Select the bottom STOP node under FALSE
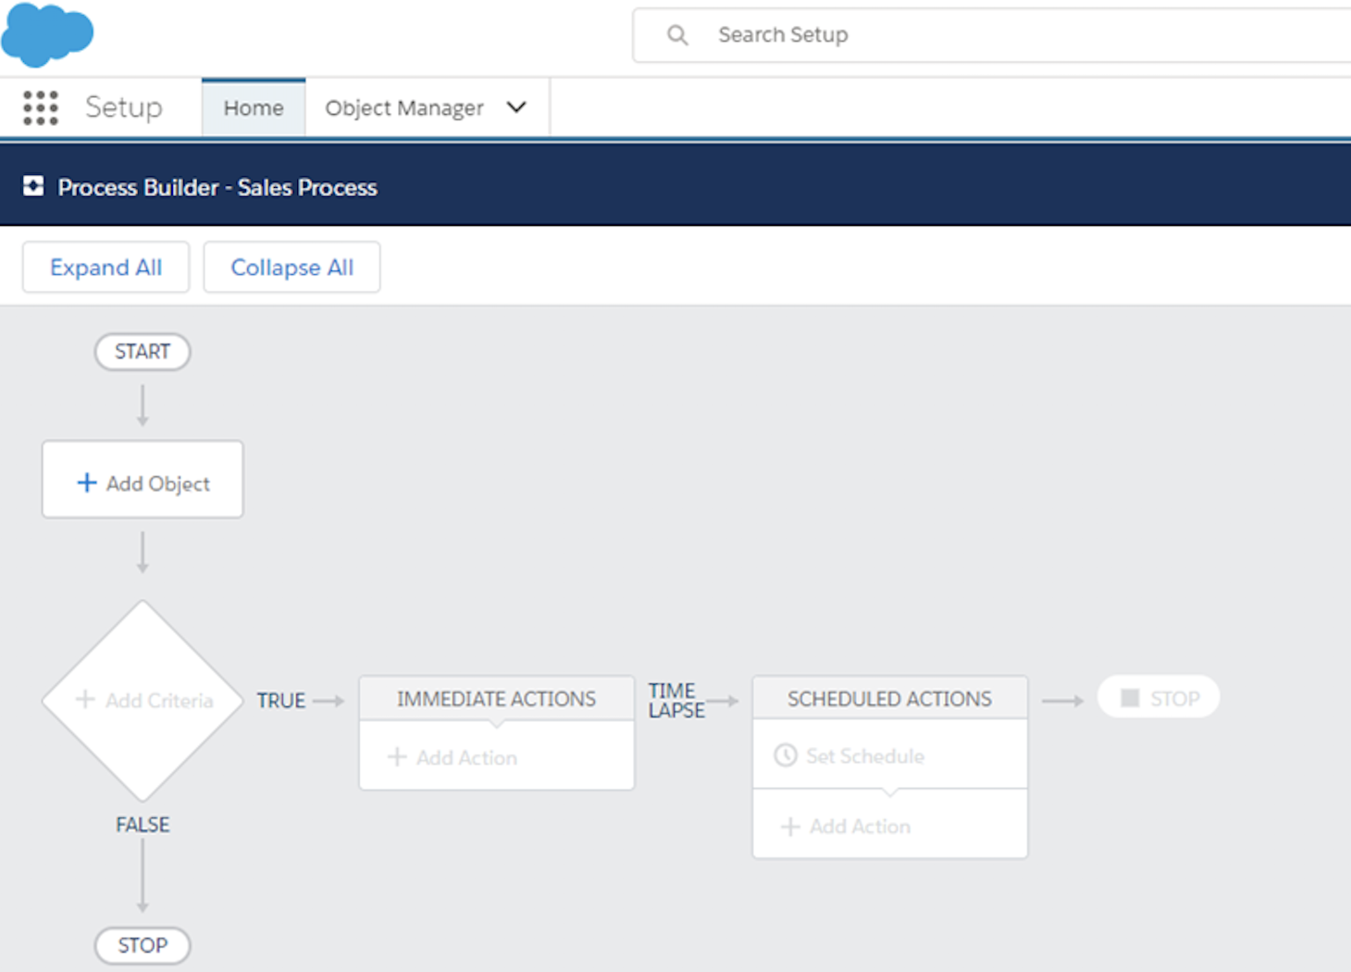Screen dimensions: 1351x972 pyautogui.click(x=143, y=945)
